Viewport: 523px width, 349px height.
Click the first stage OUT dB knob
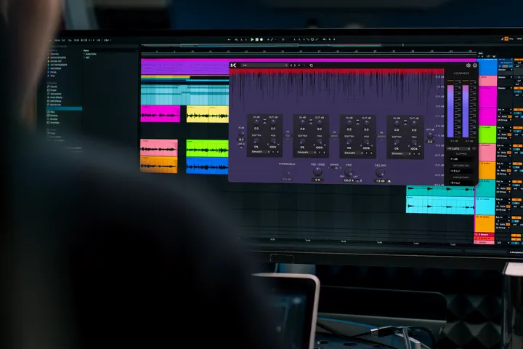click(x=273, y=123)
